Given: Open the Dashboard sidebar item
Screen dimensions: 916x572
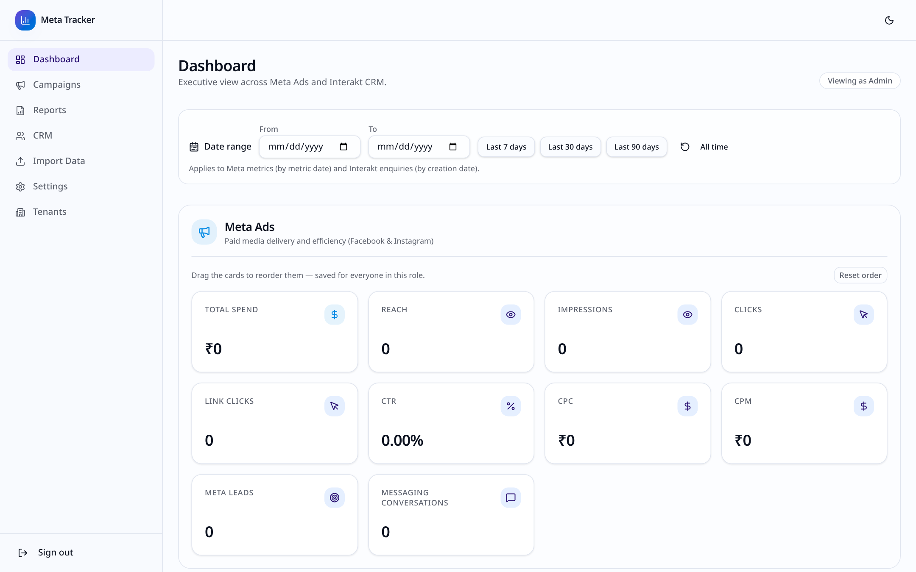Looking at the screenshot, I should 81,59.
